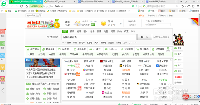Open the 12306官网 link
Image resolution: width=200 pixels, height=105 pixels.
click(x=89, y=93)
